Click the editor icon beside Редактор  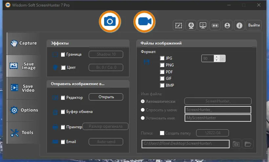click(55, 98)
